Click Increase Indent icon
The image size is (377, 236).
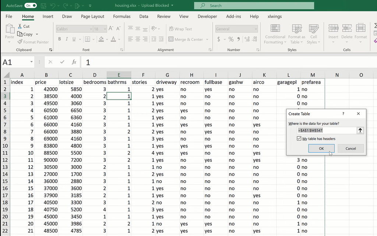click(x=161, y=39)
